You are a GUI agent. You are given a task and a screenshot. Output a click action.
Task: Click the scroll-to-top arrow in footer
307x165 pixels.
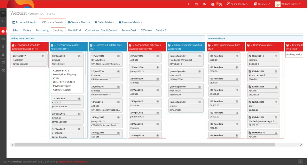pos(301,162)
